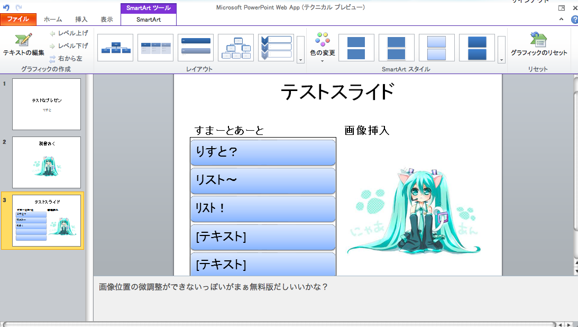Click the slide title テストスライド
The image size is (578, 327).
tap(338, 92)
